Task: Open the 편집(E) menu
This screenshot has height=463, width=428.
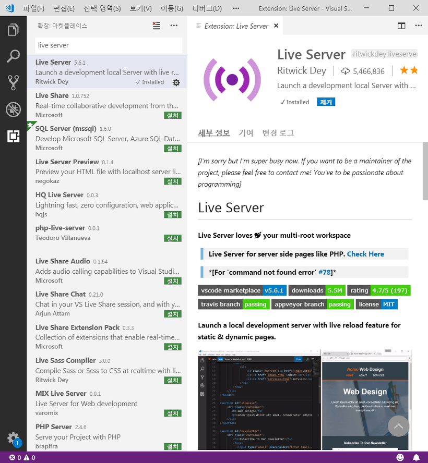Action: point(64,8)
